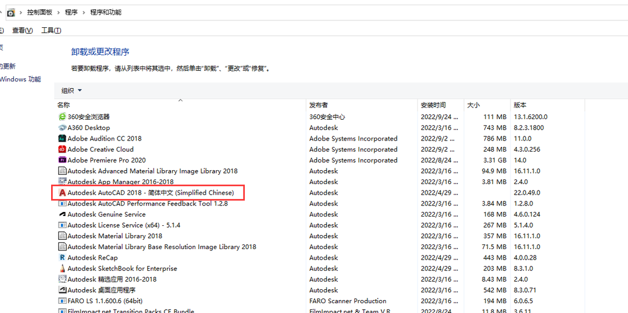Screen dimensions: 628x313
Task: Select Autodesk AutoCAD 2018 - 简体中文 entry name
Action: click(151, 193)
